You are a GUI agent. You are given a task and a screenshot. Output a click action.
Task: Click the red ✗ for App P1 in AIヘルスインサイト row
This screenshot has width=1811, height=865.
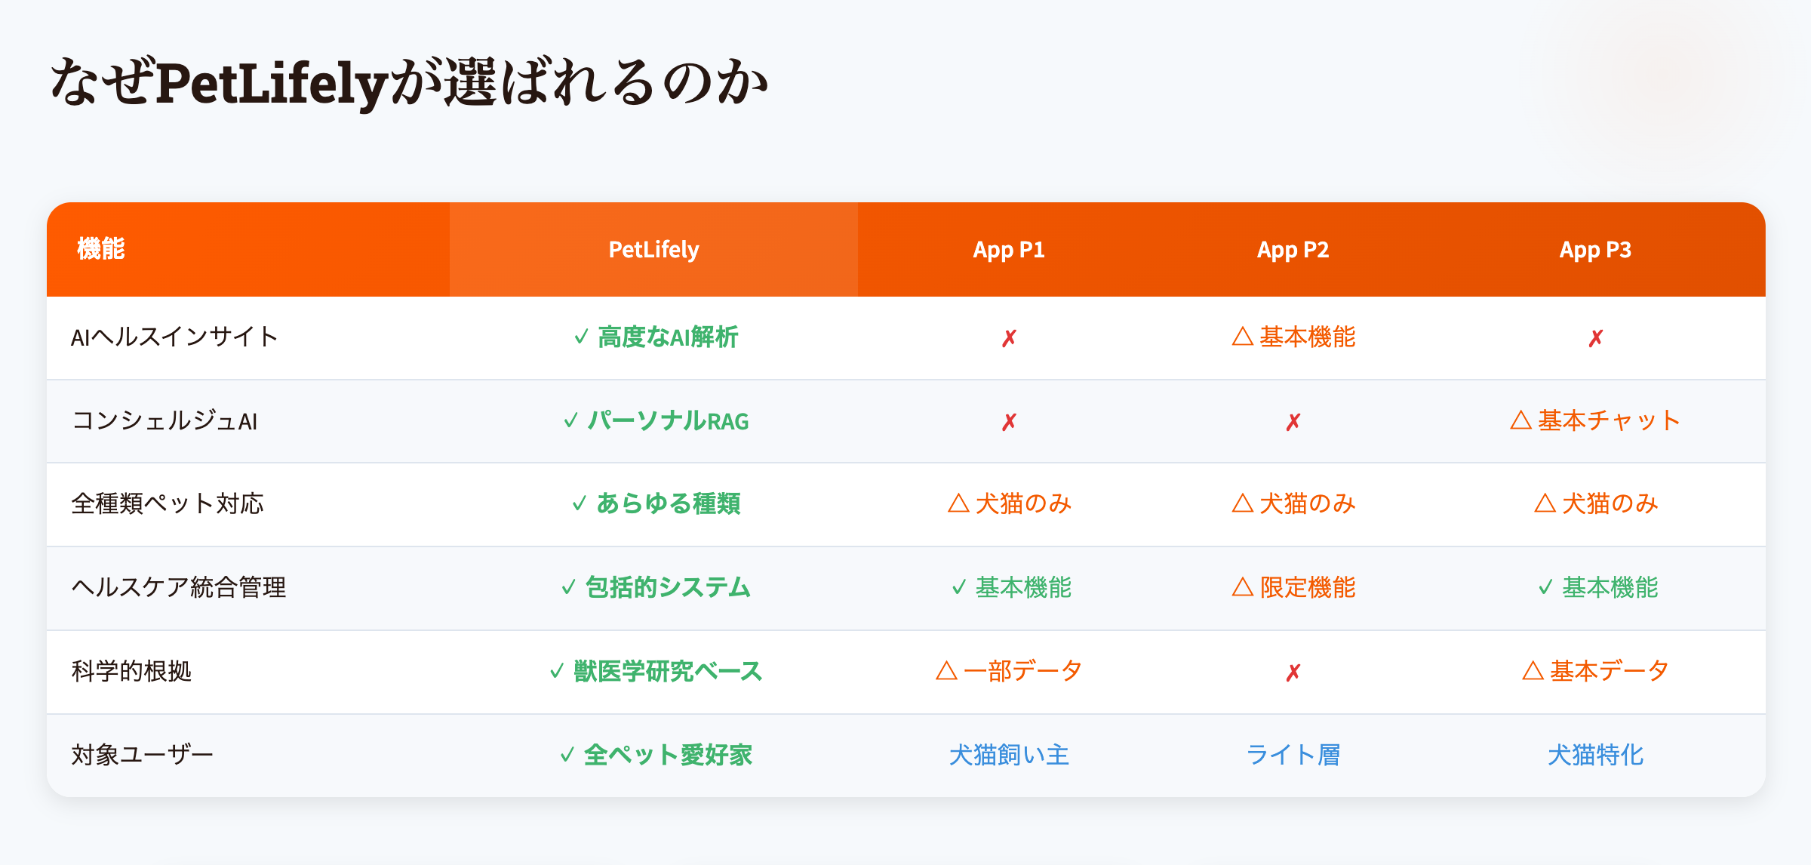tap(1009, 338)
